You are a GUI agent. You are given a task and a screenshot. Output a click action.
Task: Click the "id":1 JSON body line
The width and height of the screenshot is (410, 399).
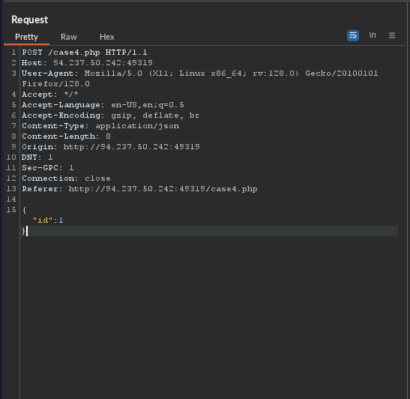pyautogui.click(x=48, y=220)
